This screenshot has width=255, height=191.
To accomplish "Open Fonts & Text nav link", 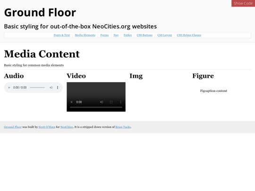I will [x=62, y=35].
